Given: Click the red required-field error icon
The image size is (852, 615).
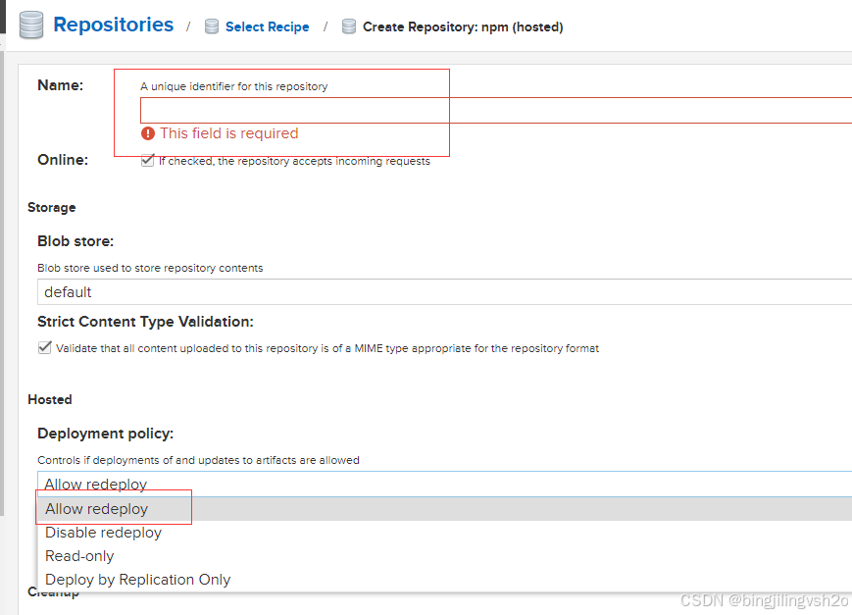Looking at the screenshot, I should point(148,133).
